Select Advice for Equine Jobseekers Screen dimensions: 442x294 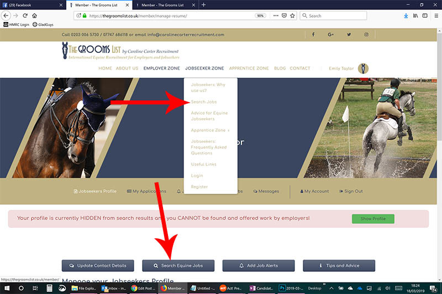tap(211, 116)
